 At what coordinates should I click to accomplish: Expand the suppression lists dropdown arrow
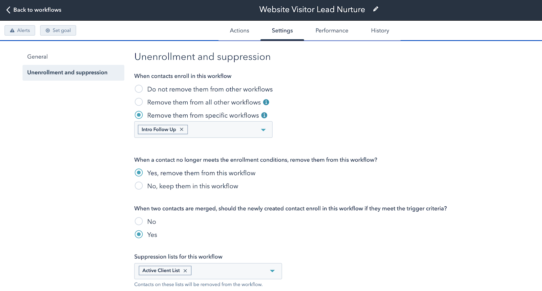tap(272, 271)
